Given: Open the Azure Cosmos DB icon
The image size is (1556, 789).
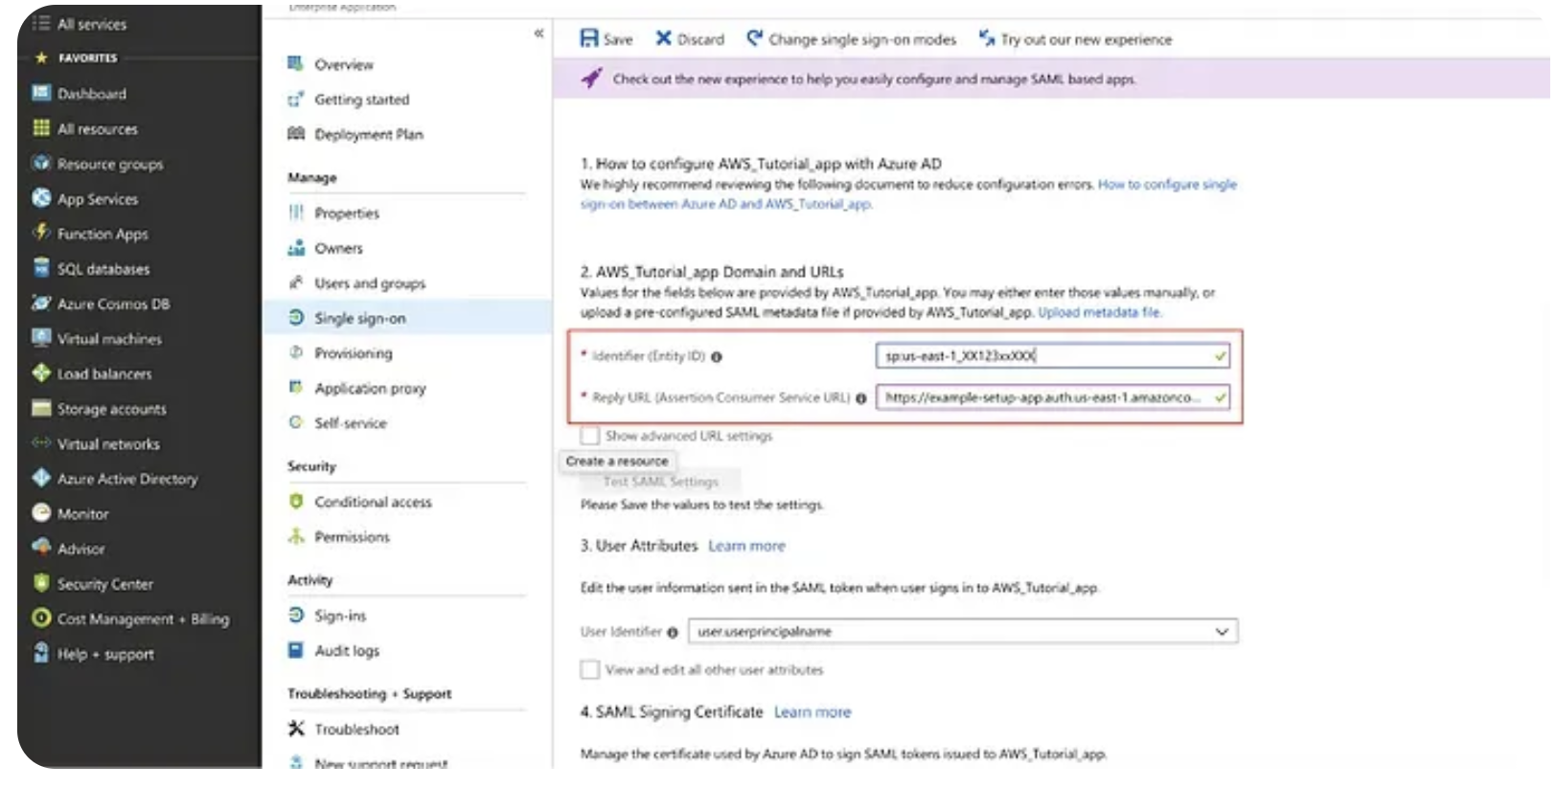Looking at the screenshot, I should click(x=41, y=304).
